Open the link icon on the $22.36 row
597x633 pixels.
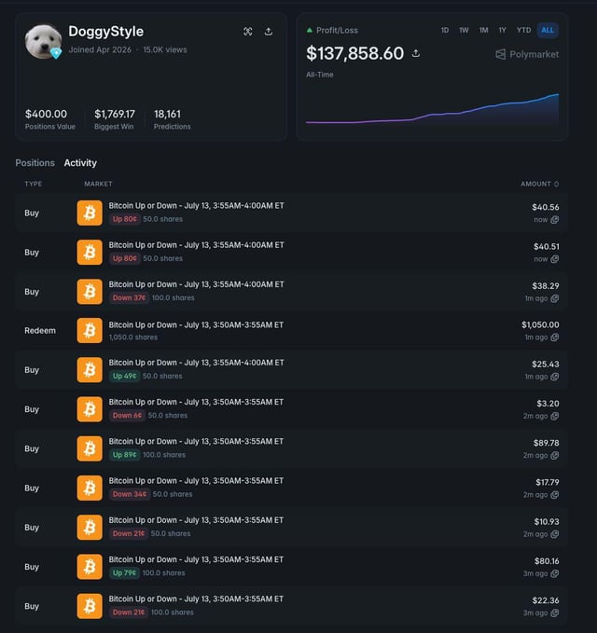coord(555,612)
